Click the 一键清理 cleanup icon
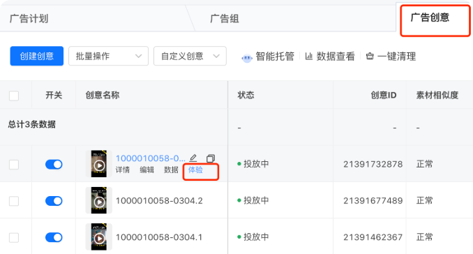 coord(370,56)
